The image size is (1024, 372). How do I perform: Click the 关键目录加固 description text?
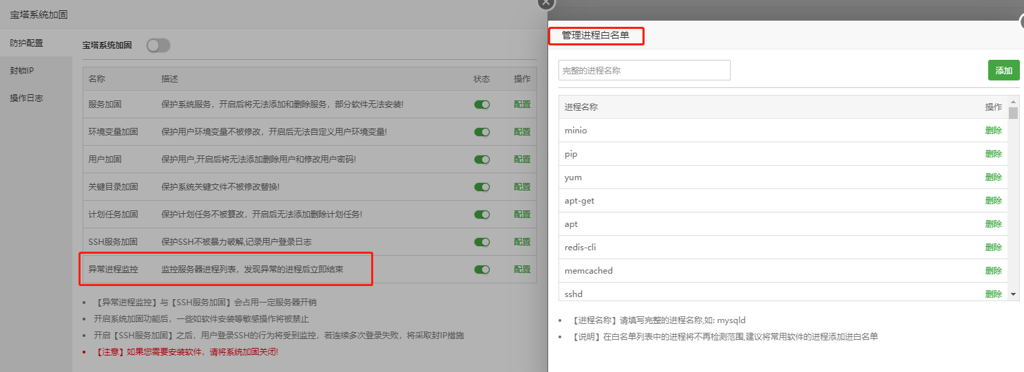pos(220,187)
